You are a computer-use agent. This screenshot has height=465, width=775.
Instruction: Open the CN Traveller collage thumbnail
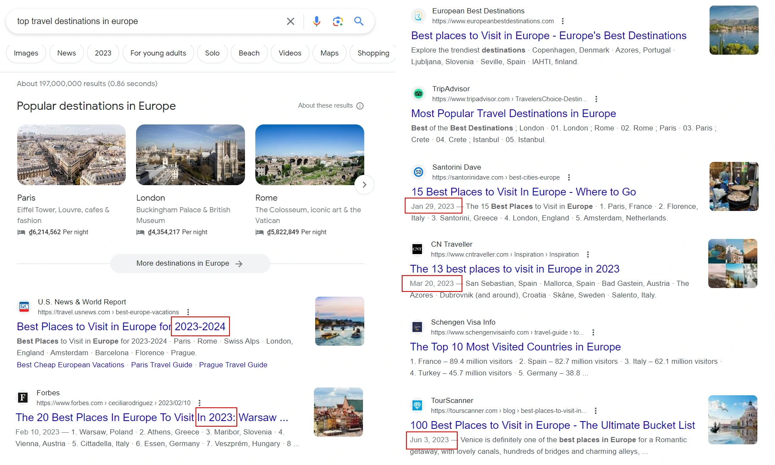(733, 263)
